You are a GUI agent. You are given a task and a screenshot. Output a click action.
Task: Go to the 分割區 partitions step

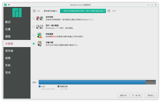17,44
